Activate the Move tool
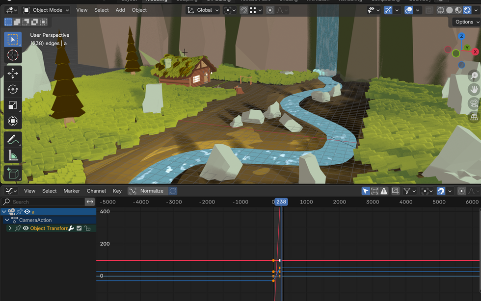Image resolution: width=481 pixels, height=301 pixels. pos(13,74)
